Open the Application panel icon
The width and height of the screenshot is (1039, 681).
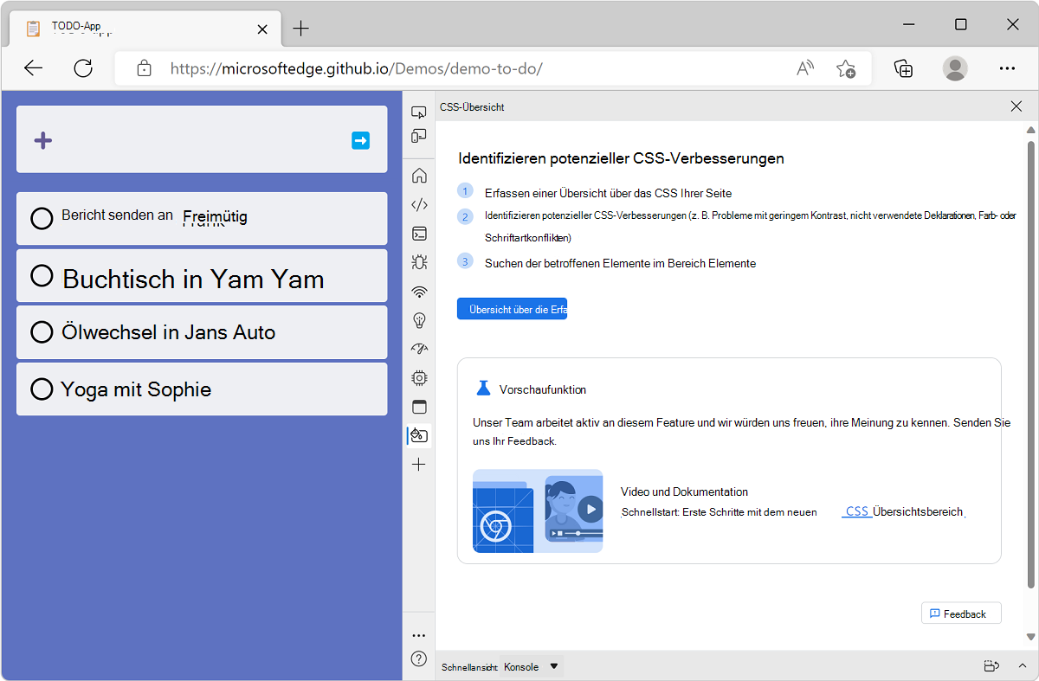(419, 406)
